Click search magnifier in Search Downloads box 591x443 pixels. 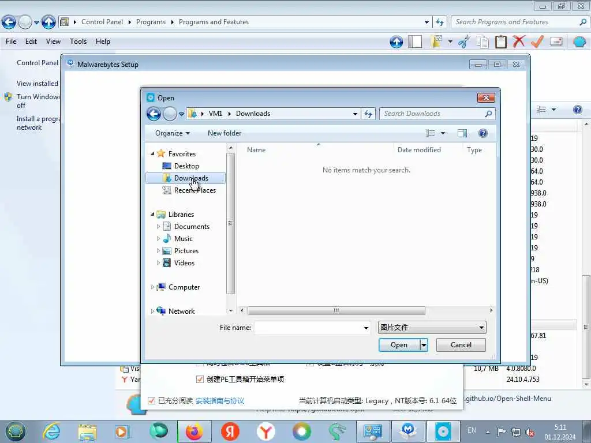coord(488,114)
